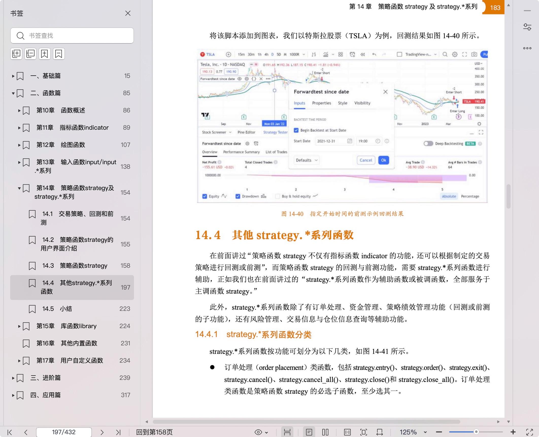The height and width of the screenshot is (437, 539).
Task: Expand 第15章 库函数library bookmark
Action: tap(19, 326)
